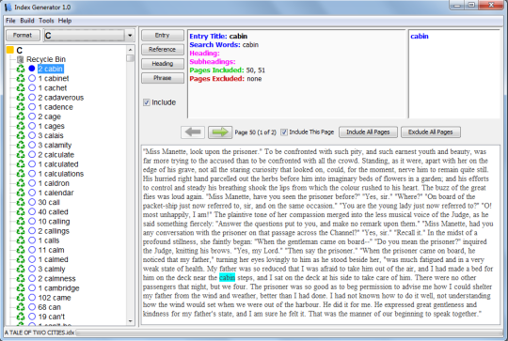Select the circle toggle for 2 cabin
This screenshot has width=508, height=341.
pyautogui.click(x=32, y=69)
